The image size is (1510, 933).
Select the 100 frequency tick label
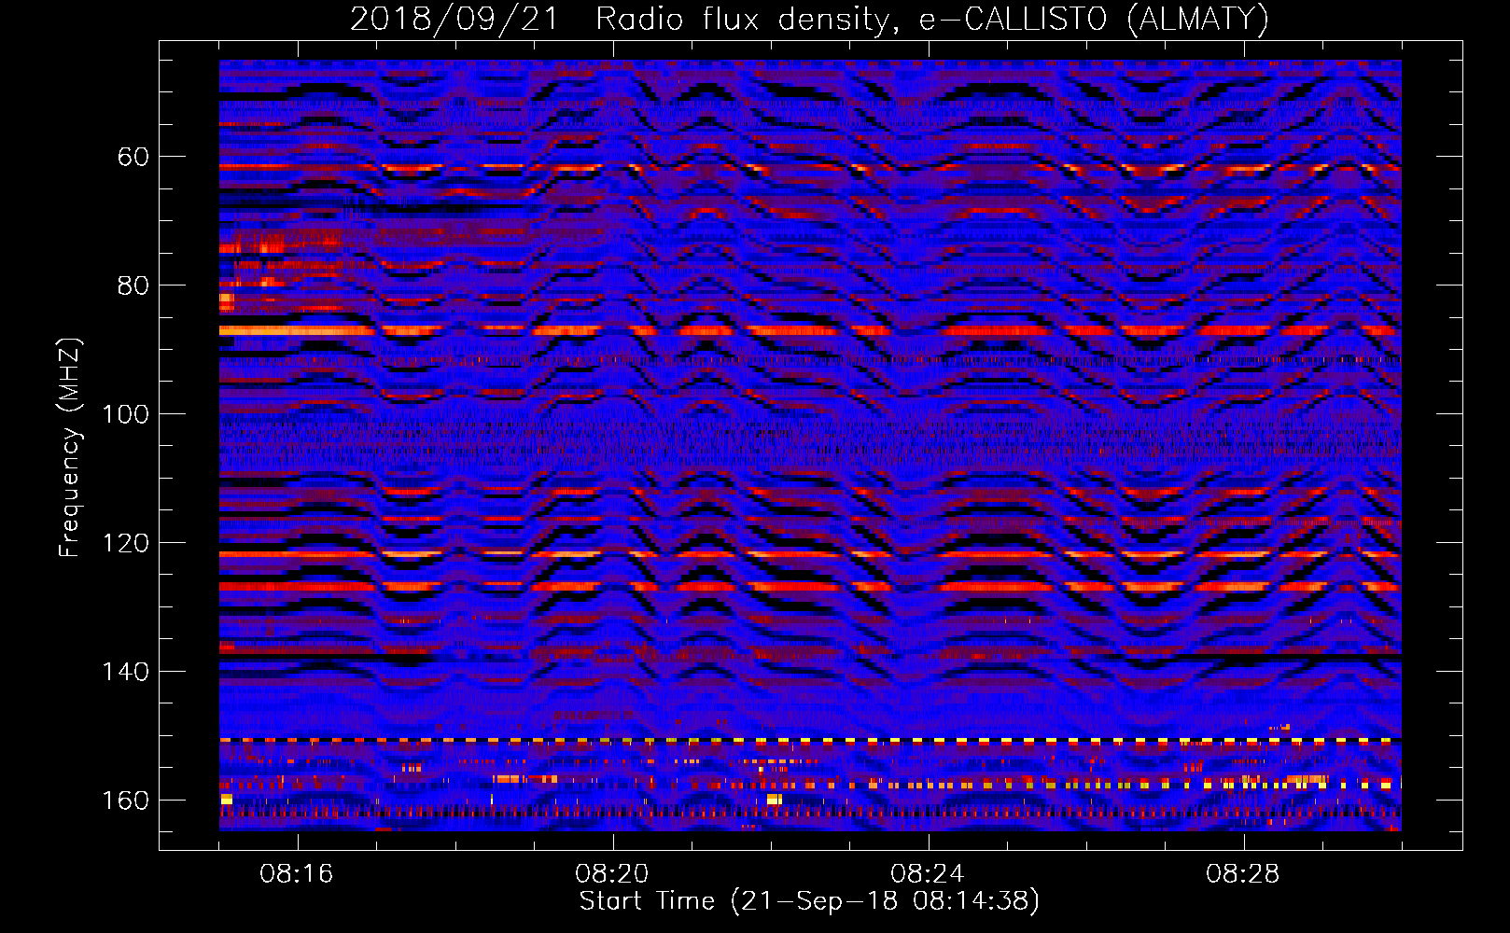(x=125, y=414)
